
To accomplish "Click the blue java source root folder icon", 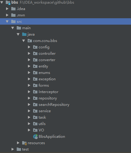I will 24,34.
